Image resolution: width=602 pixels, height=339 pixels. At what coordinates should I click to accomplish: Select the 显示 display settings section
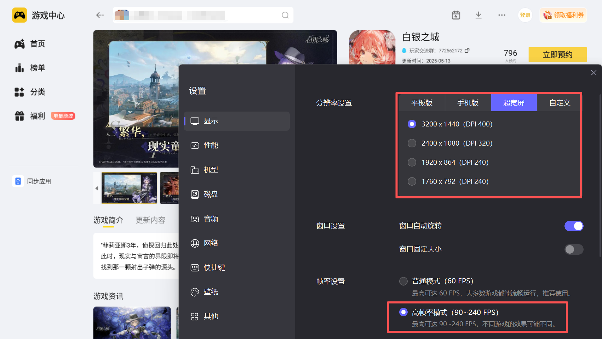click(x=237, y=121)
